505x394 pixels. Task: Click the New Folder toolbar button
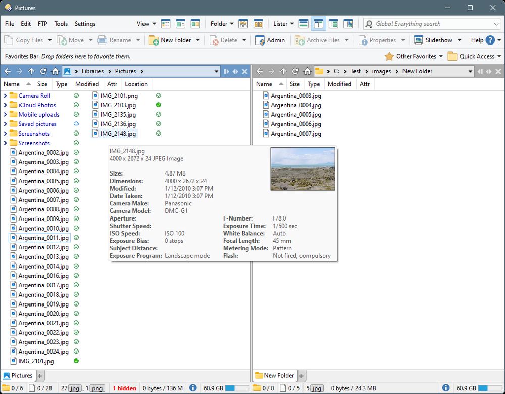coord(170,40)
